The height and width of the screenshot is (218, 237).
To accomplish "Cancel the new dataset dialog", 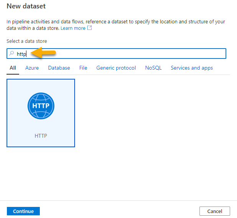I will click(214, 211).
